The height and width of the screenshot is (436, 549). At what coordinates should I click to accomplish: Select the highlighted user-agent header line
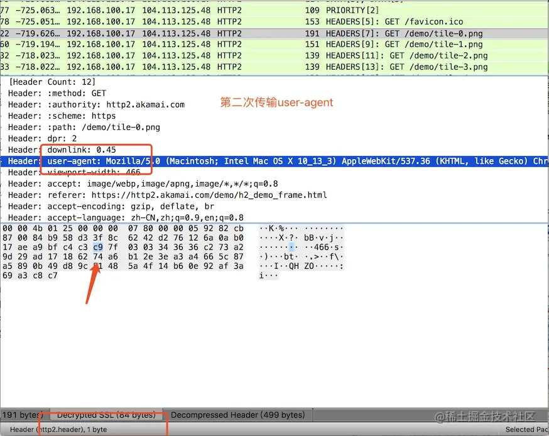274,161
